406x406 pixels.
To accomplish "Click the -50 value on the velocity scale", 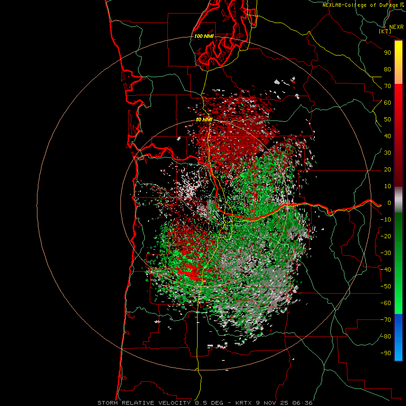I will (x=386, y=286).
